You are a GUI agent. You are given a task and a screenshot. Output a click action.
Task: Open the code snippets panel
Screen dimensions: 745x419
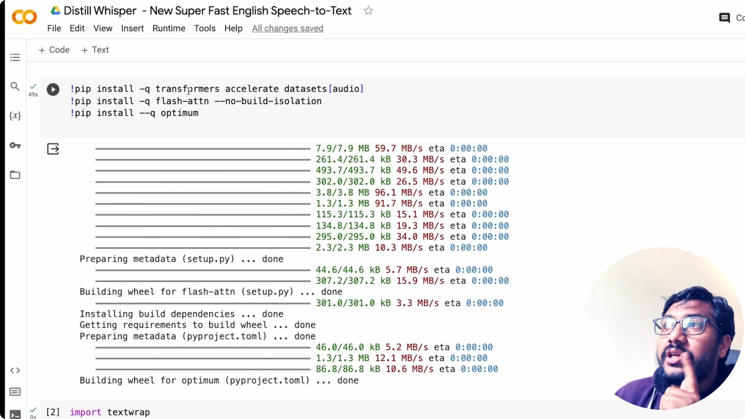[15, 371]
